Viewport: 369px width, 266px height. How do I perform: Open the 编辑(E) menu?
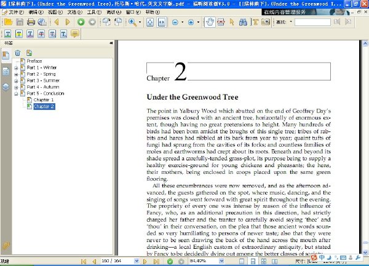pos(36,12)
